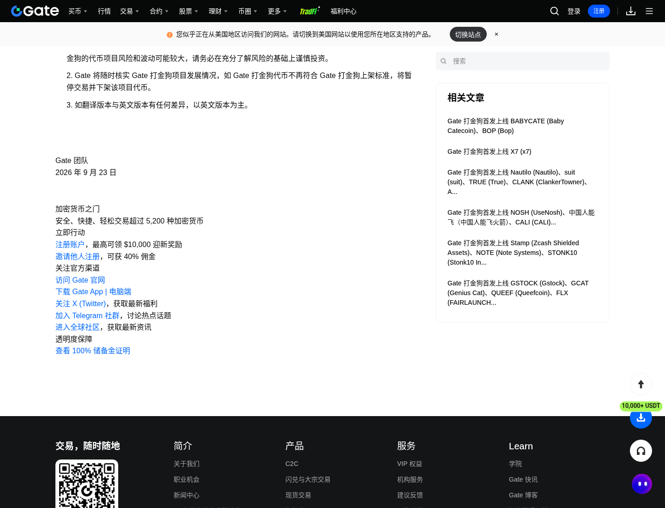Open the search magnifier icon in header
665x508 pixels.
(555, 11)
